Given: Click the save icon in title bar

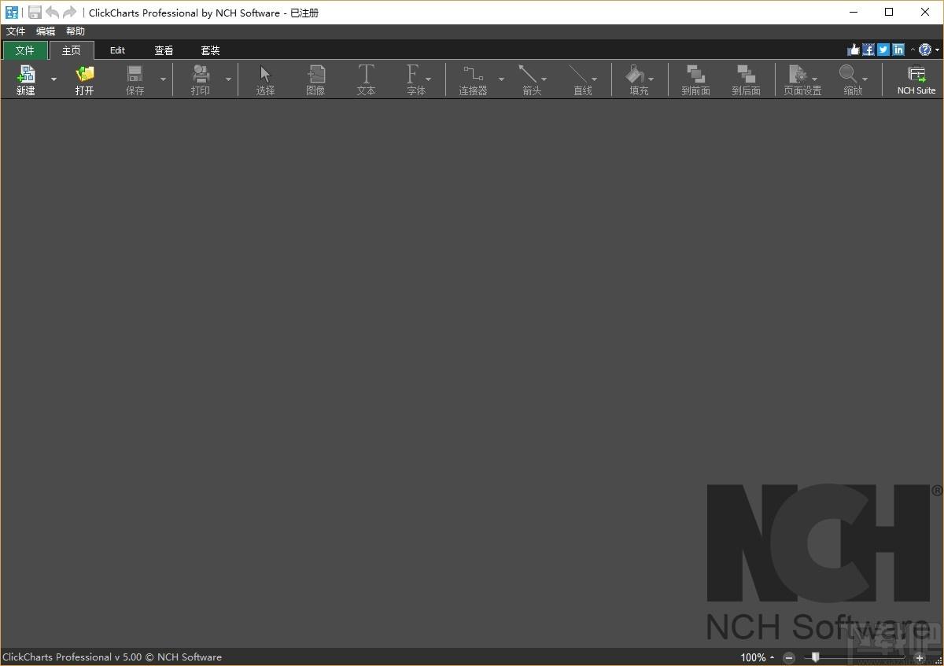Looking at the screenshot, I should 35,12.
